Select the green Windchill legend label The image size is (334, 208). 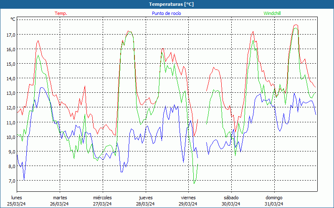[x=272, y=13]
